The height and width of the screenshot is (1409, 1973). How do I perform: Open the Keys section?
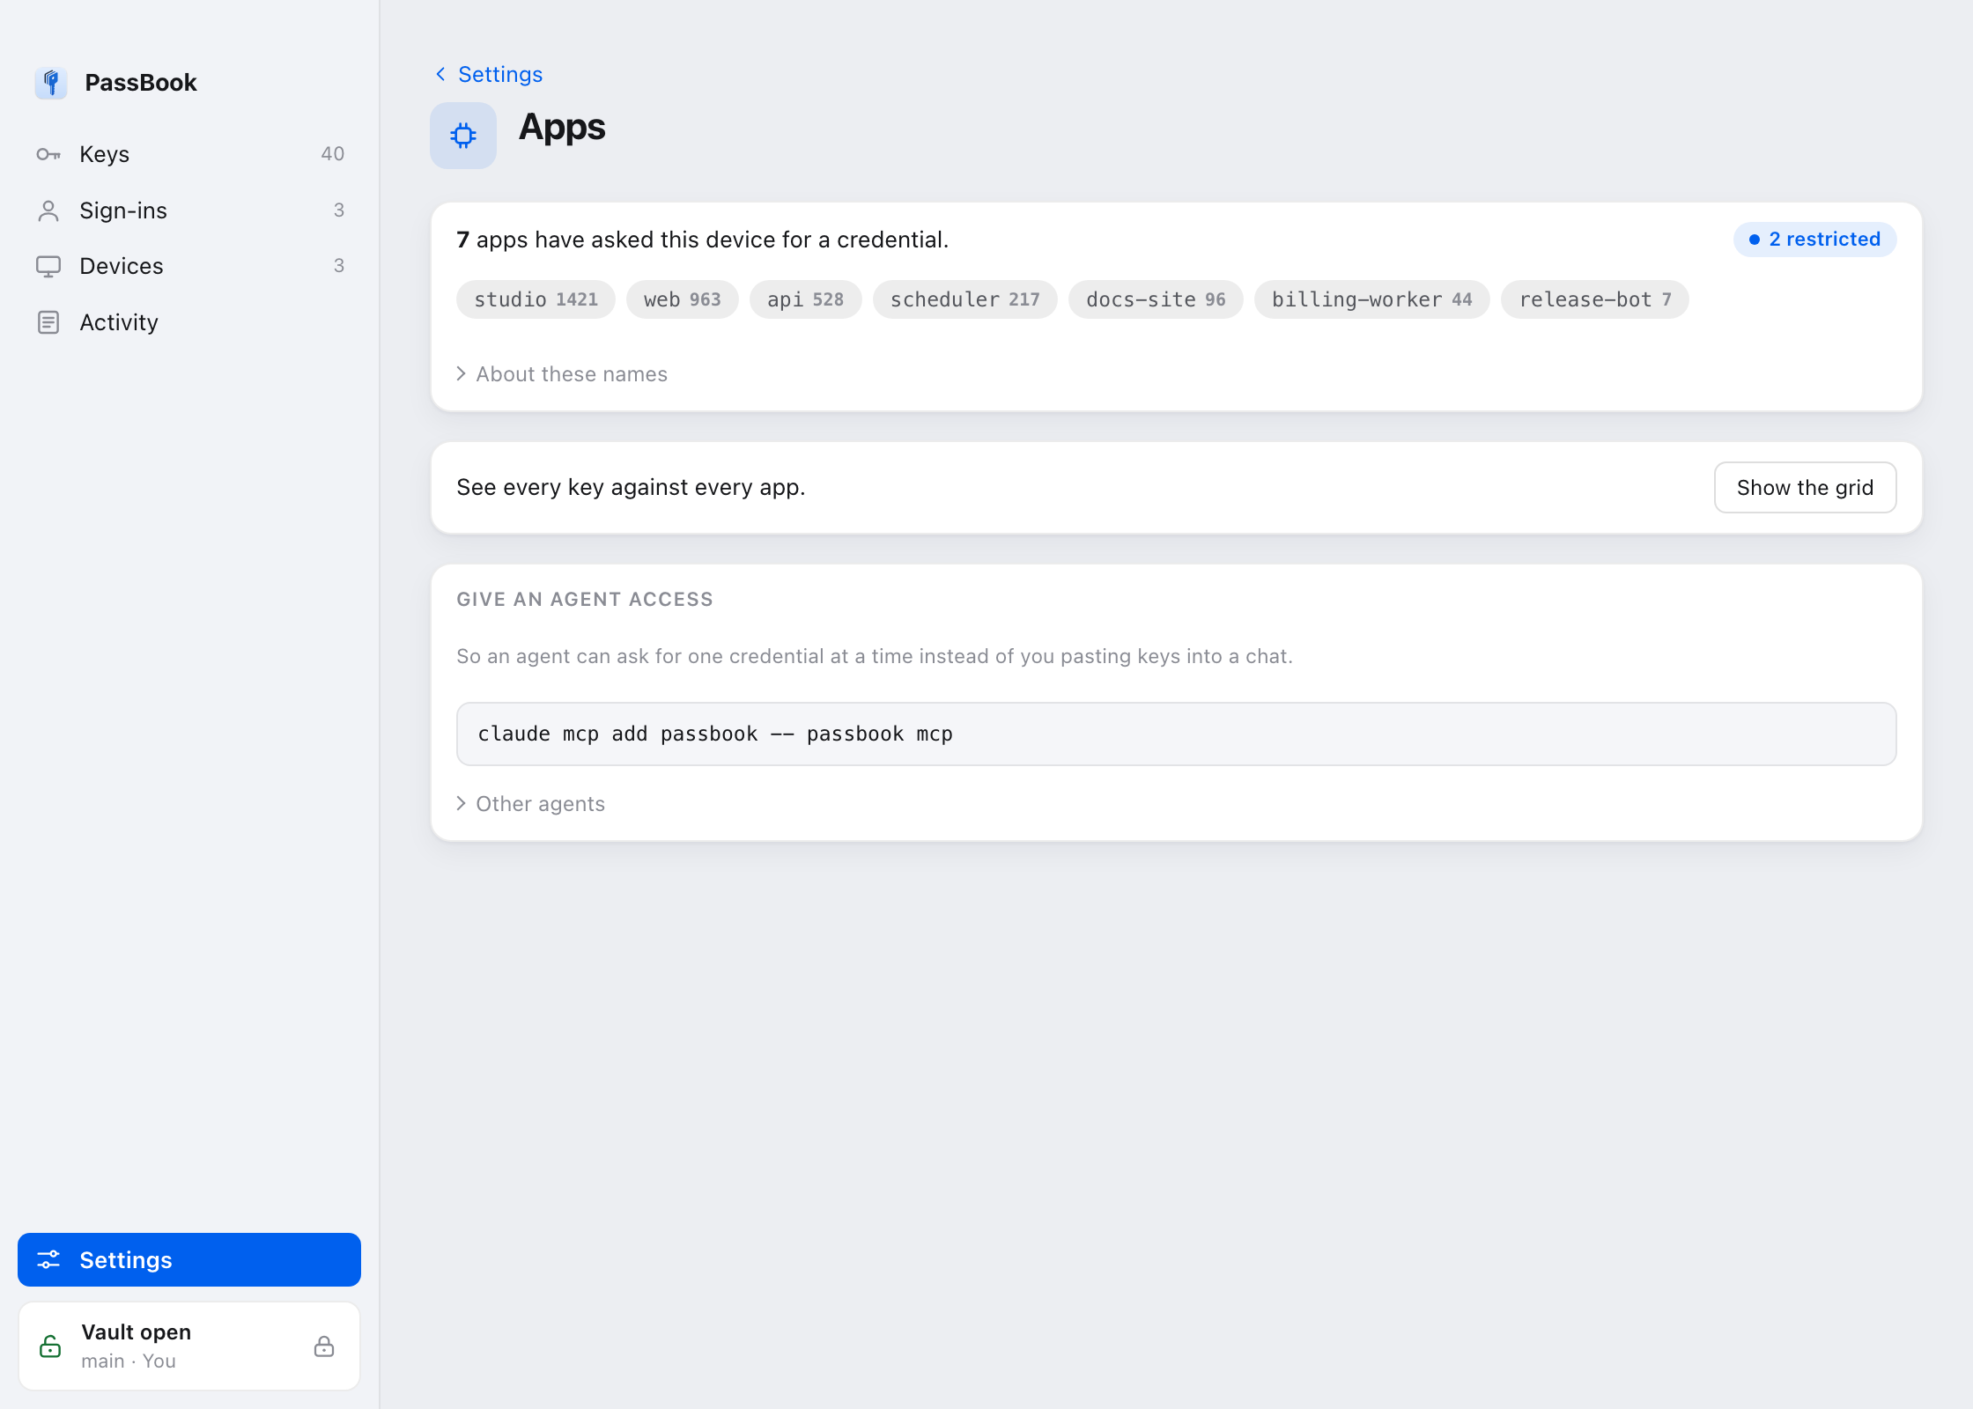pos(189,154)
